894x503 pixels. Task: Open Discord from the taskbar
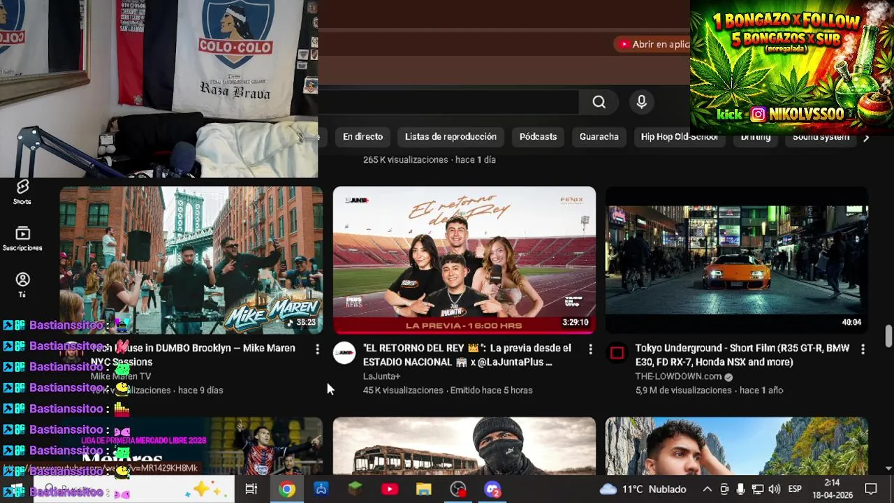coord(492,489)
